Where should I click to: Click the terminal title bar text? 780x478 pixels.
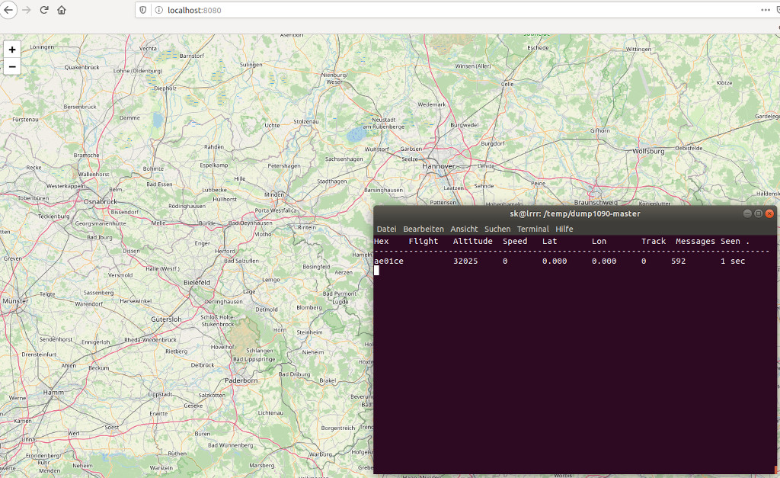point(574,213)
